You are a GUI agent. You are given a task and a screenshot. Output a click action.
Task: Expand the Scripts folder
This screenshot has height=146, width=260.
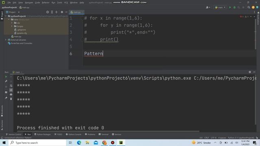[12, 26]
